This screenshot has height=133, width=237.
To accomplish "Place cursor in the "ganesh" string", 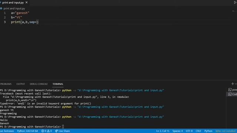I will 22,13.
